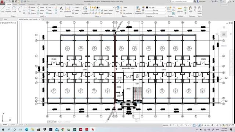Screen dimensions: 235x132
Task: Click the MODEL space status button
Action: click(166, 125)
